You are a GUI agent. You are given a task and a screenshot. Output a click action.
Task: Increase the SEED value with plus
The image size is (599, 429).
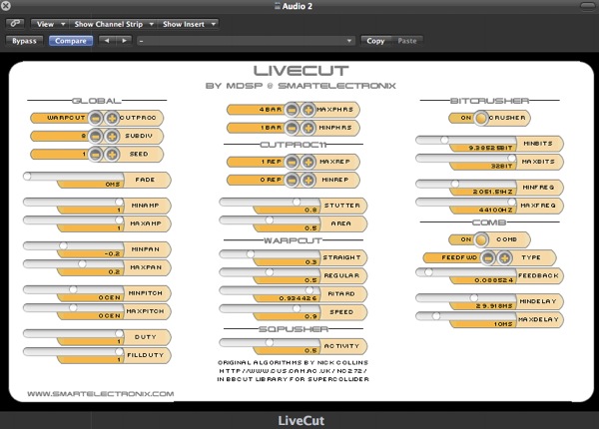112,155
